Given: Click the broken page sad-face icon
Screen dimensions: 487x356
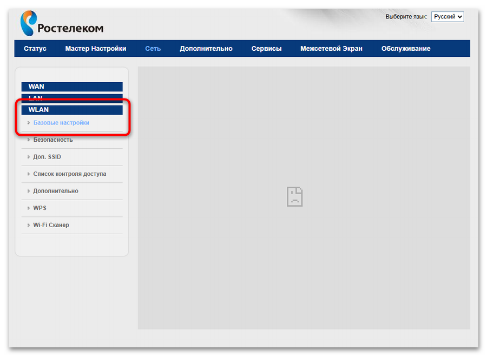Looking at the screenshot, I should coord(294,196).
